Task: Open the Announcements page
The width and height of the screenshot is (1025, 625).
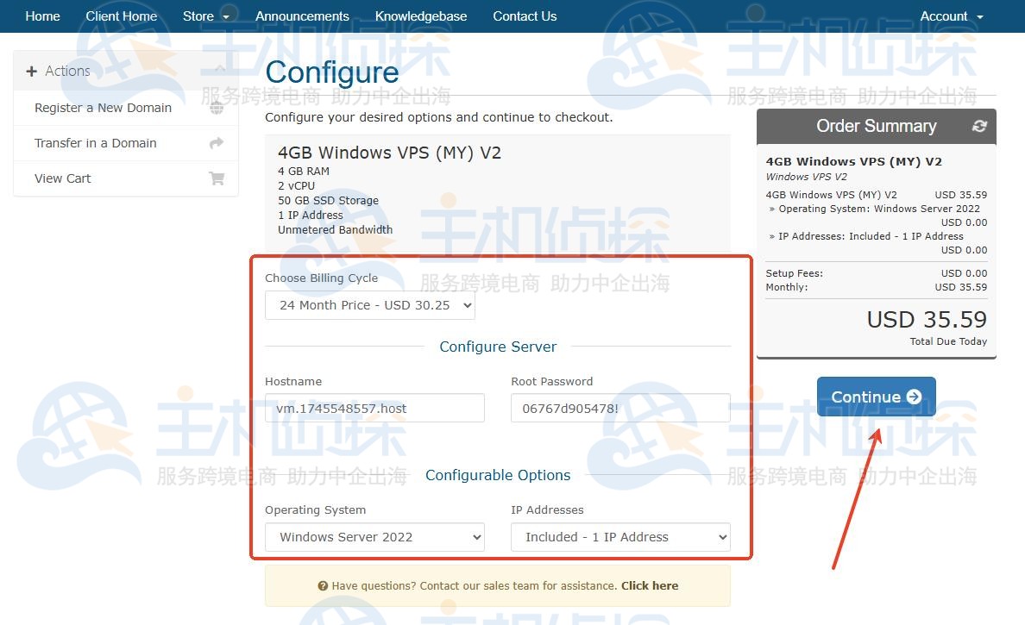Action: click(302, 16)
